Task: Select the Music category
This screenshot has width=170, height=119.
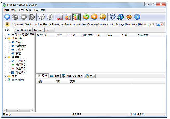Action: tap(19, 42)
